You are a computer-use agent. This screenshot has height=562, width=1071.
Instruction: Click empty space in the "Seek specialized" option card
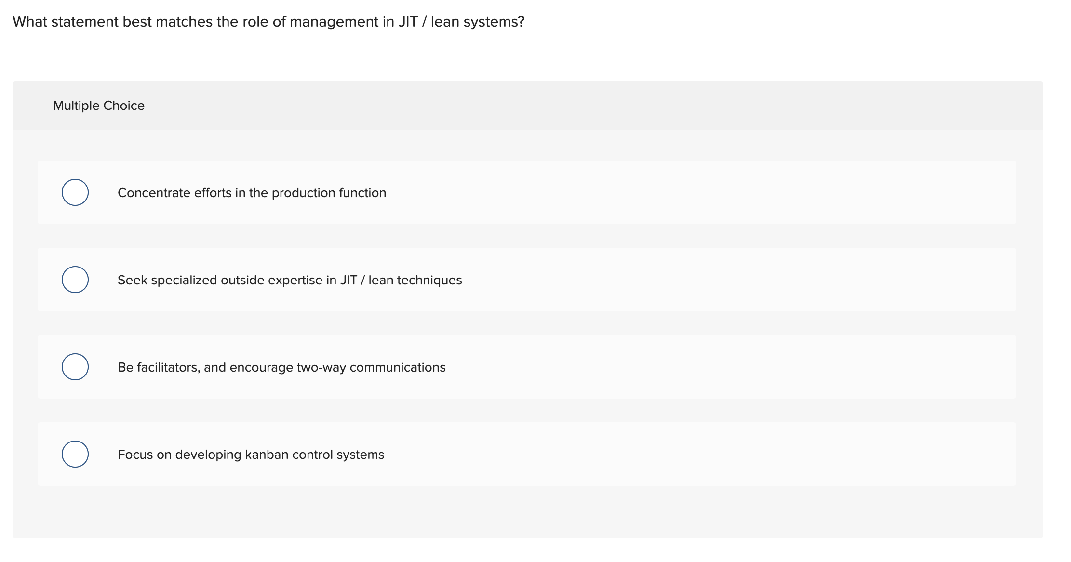(x=723, y=280)
